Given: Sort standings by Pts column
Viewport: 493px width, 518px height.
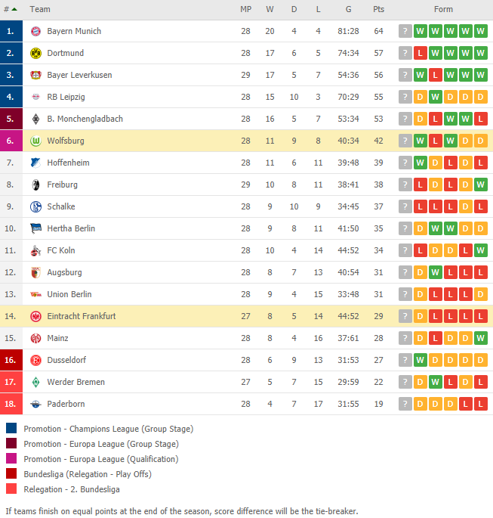Looking at the screenshot, I should 378,9.
